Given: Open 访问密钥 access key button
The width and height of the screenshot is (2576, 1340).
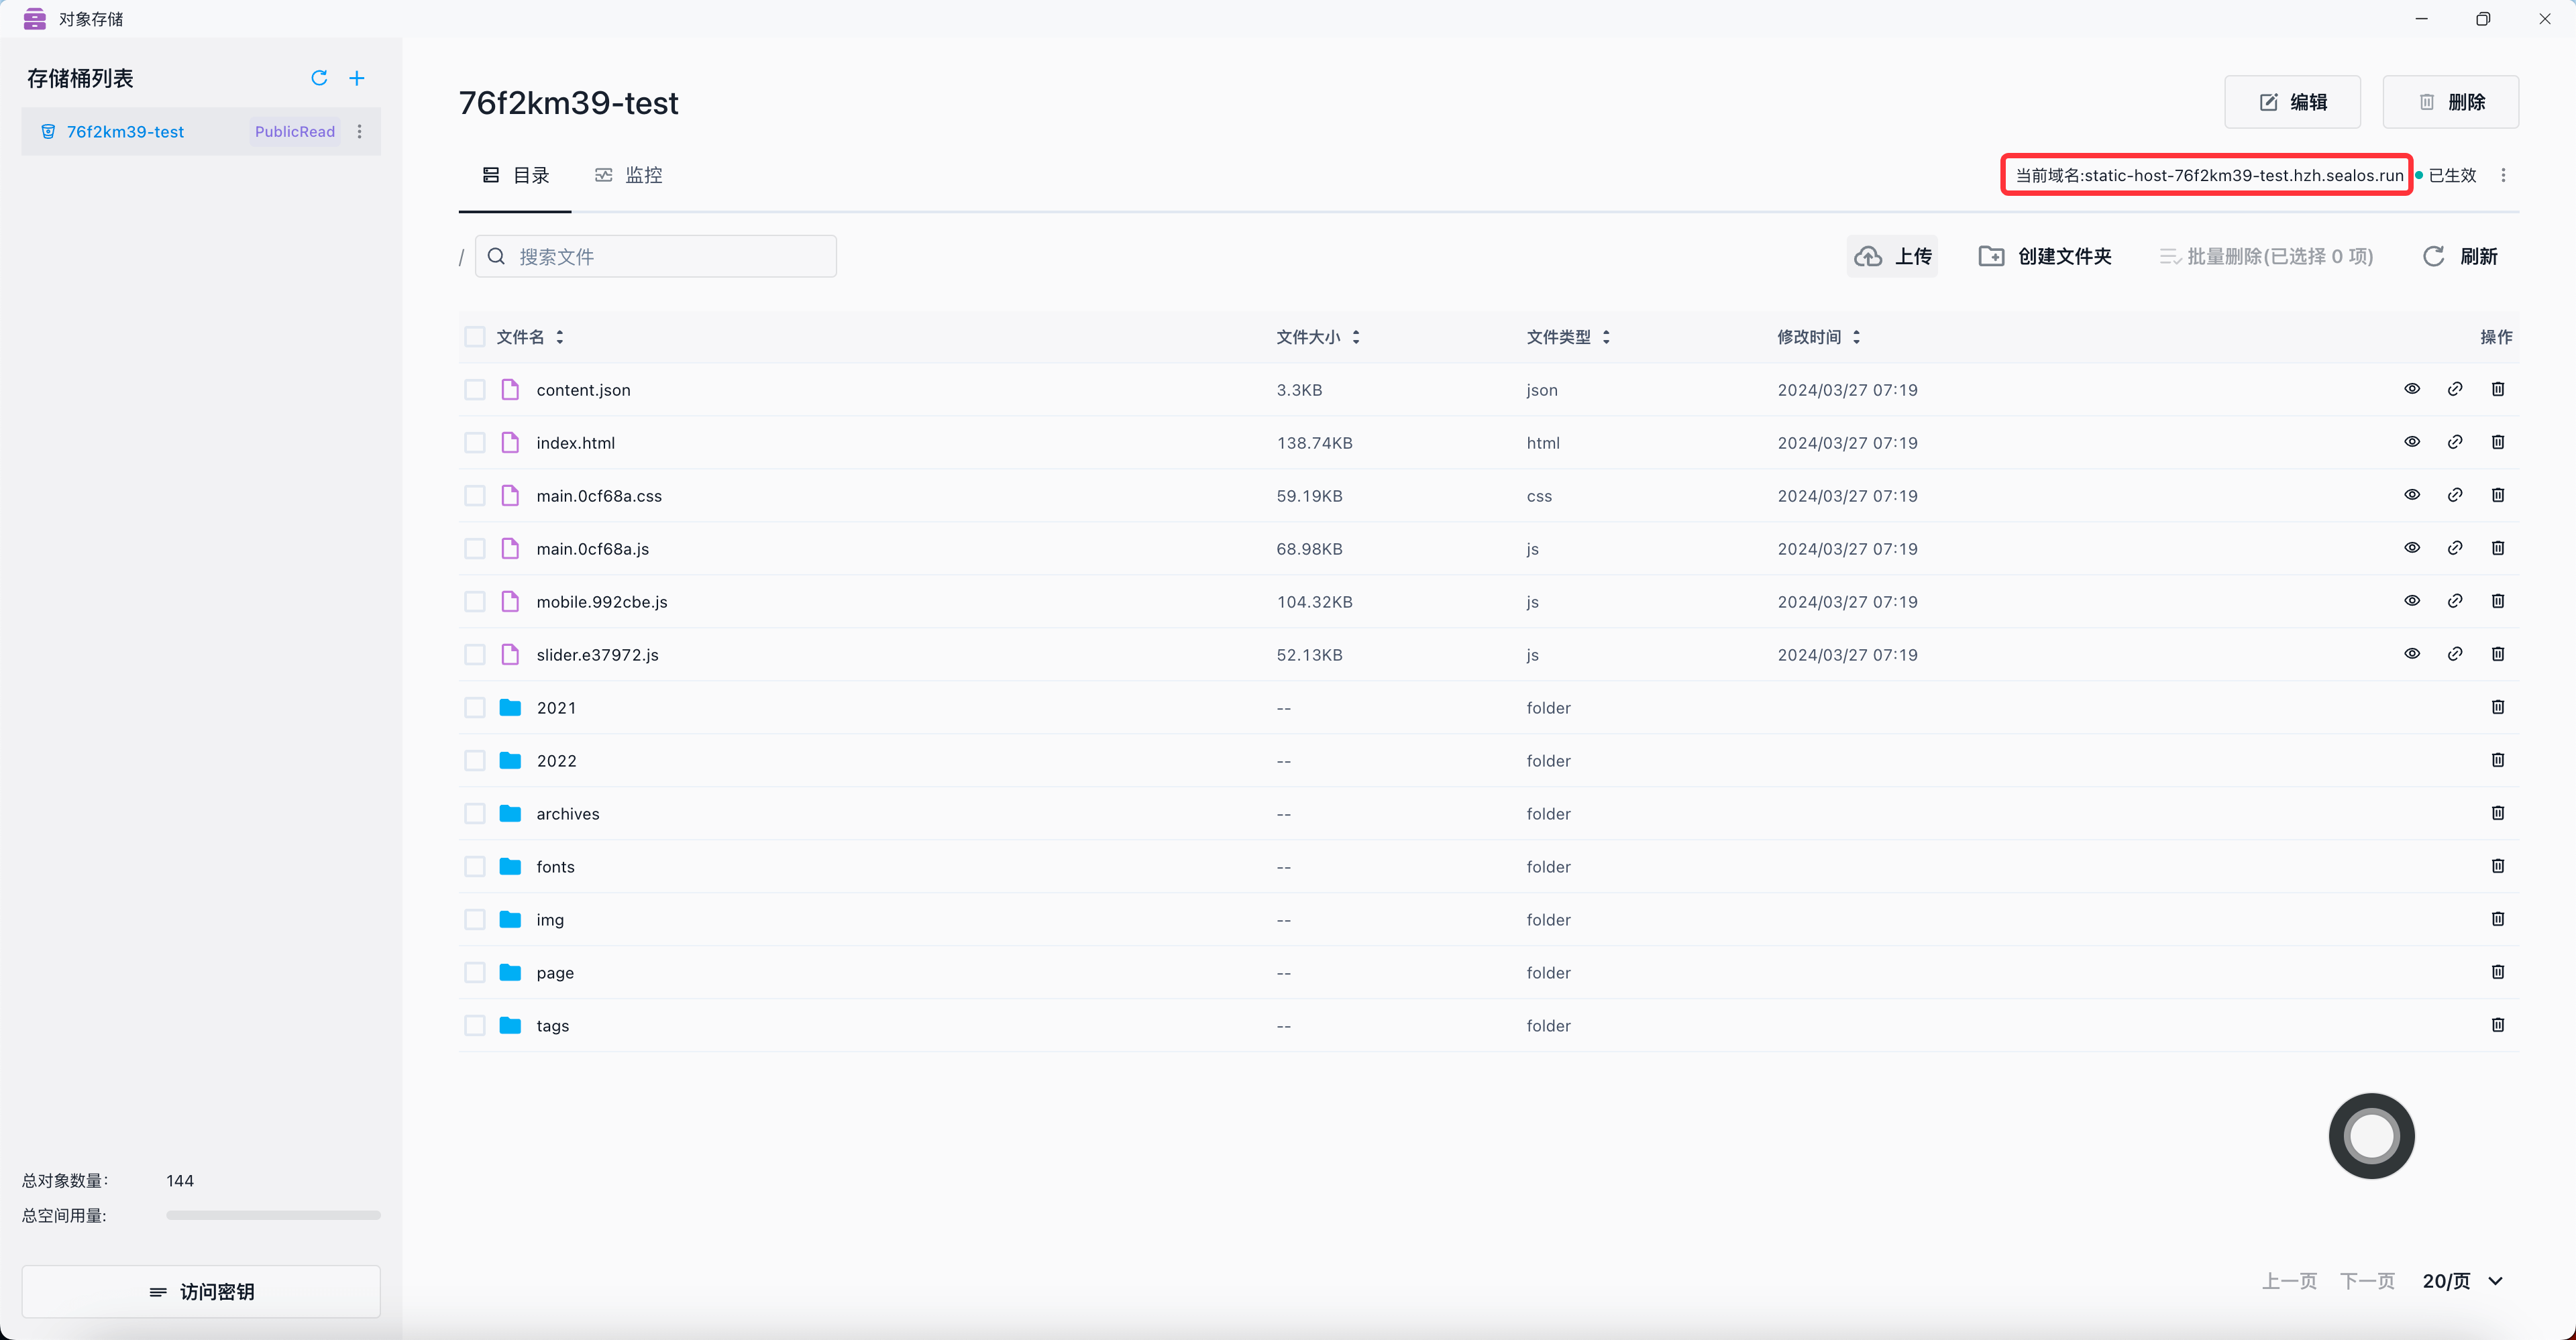Looking at the screenshot, I should click(201, 1292).
